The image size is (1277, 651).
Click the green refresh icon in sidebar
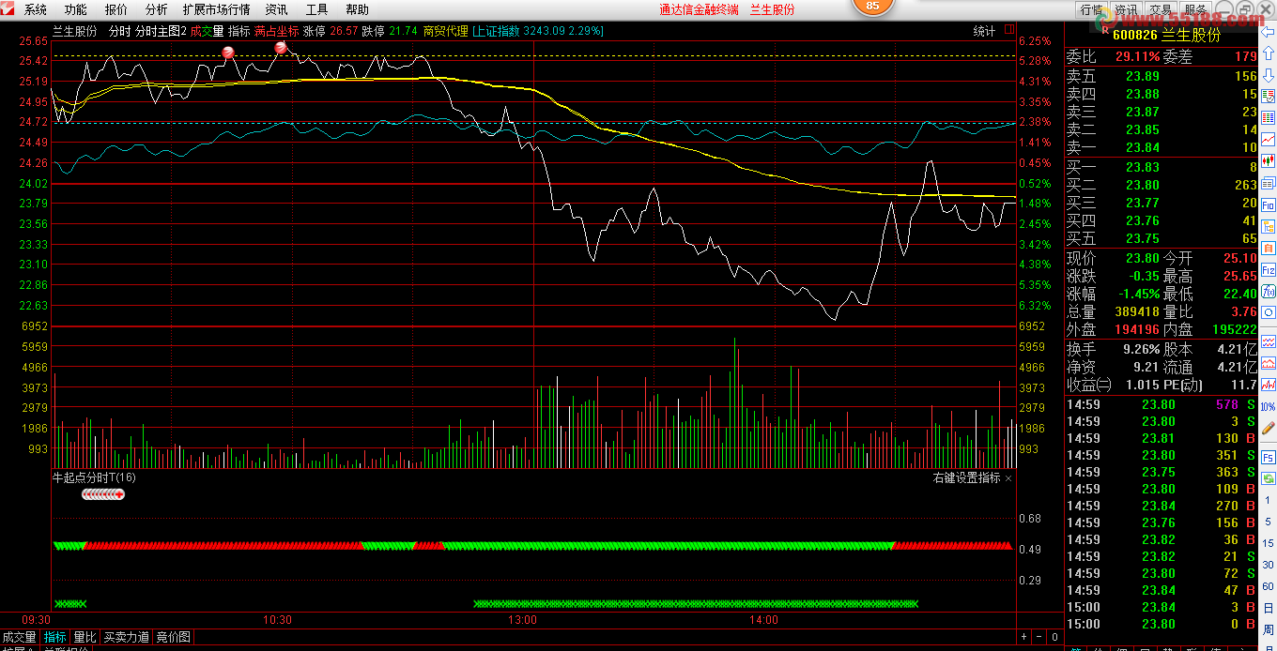(x=1268, y=478)
